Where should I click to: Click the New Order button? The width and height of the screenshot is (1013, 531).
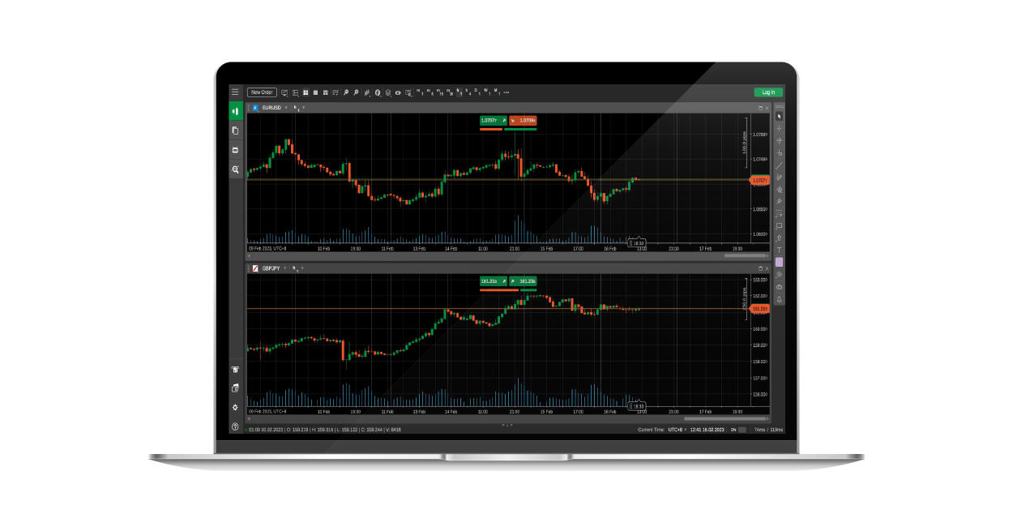tap(262, 92)
